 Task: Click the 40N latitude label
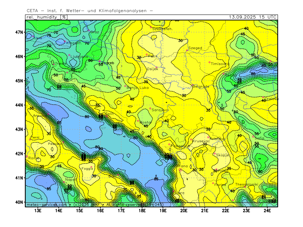click(x=19, y=202)
